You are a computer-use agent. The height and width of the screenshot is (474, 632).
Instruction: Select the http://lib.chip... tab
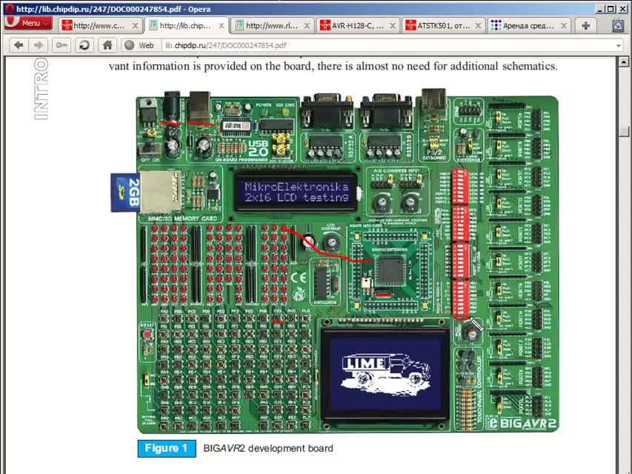(x=186, y=25)
